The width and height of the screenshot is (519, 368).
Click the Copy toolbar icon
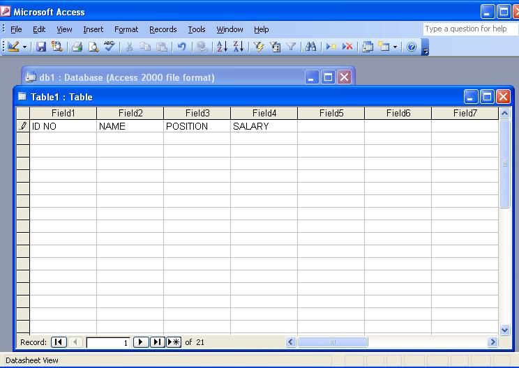(x=145, y=47)
